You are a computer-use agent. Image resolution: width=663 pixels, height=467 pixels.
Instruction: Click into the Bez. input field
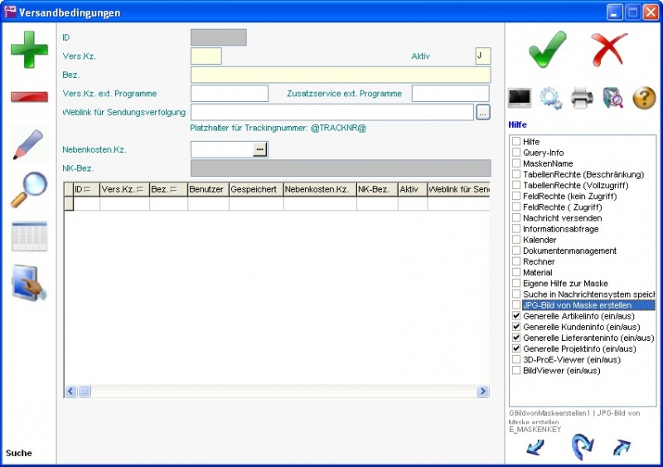coord(340,75)
